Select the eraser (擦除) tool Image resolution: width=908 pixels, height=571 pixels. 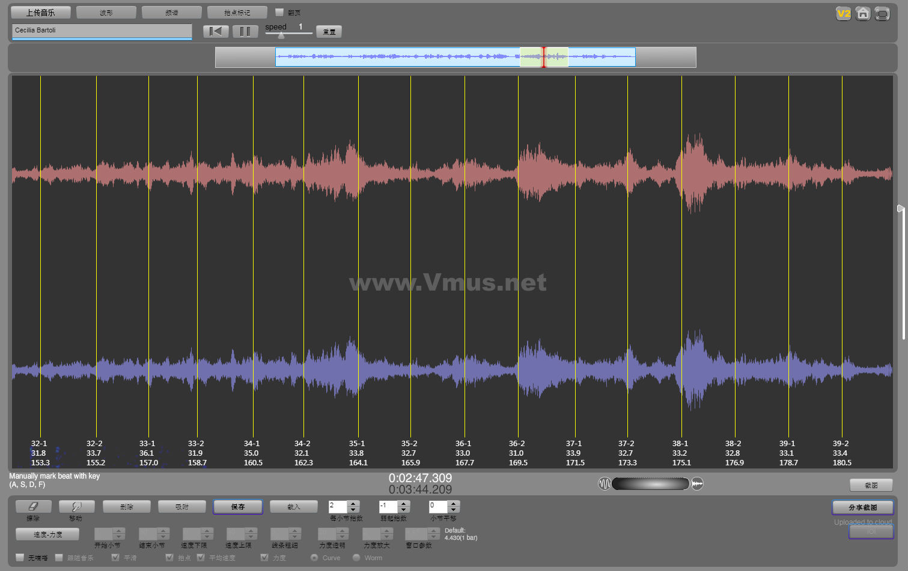coord(33,507)
